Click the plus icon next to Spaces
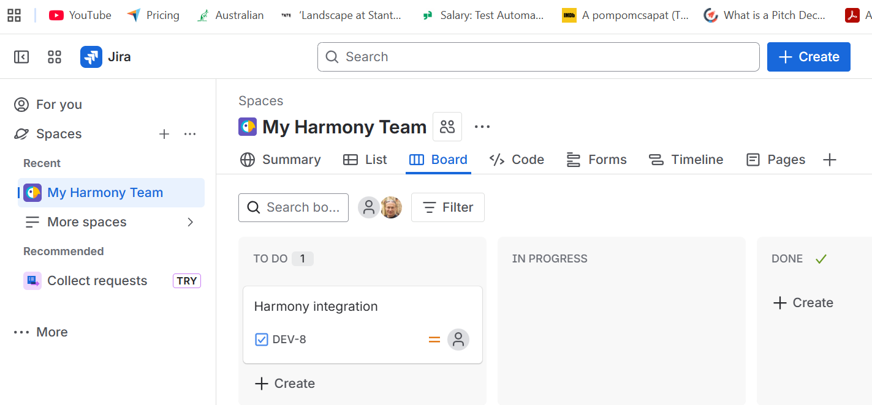 (164, 134)
